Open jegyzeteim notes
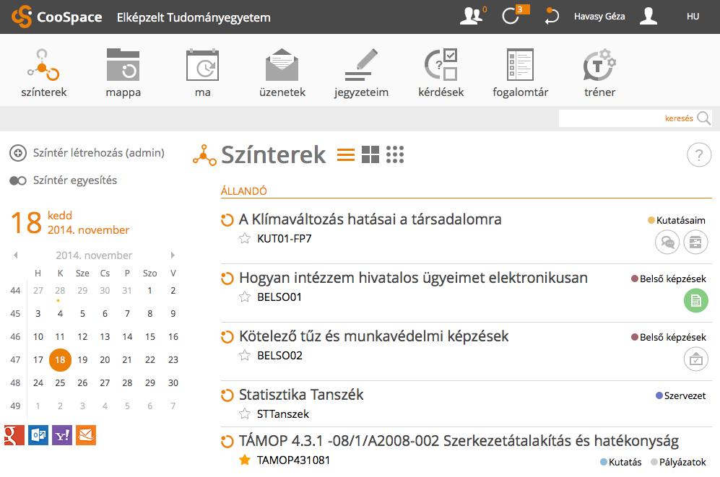Screen dimensions: 720x477 coord(361,73)
